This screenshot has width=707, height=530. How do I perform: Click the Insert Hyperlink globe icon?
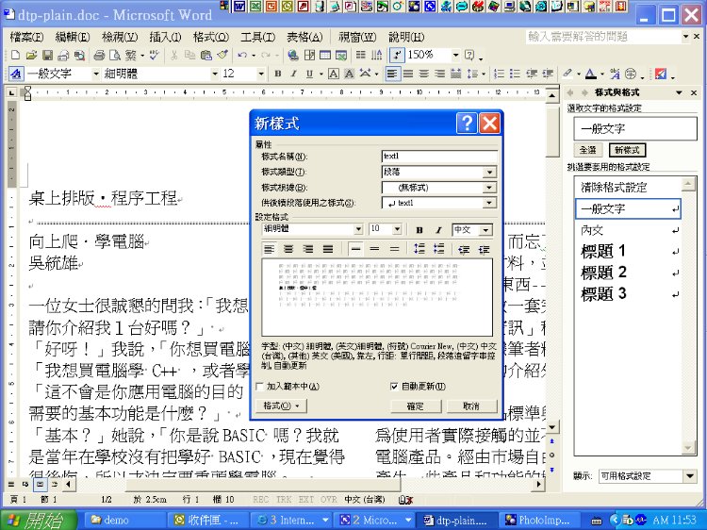point(293,55)
